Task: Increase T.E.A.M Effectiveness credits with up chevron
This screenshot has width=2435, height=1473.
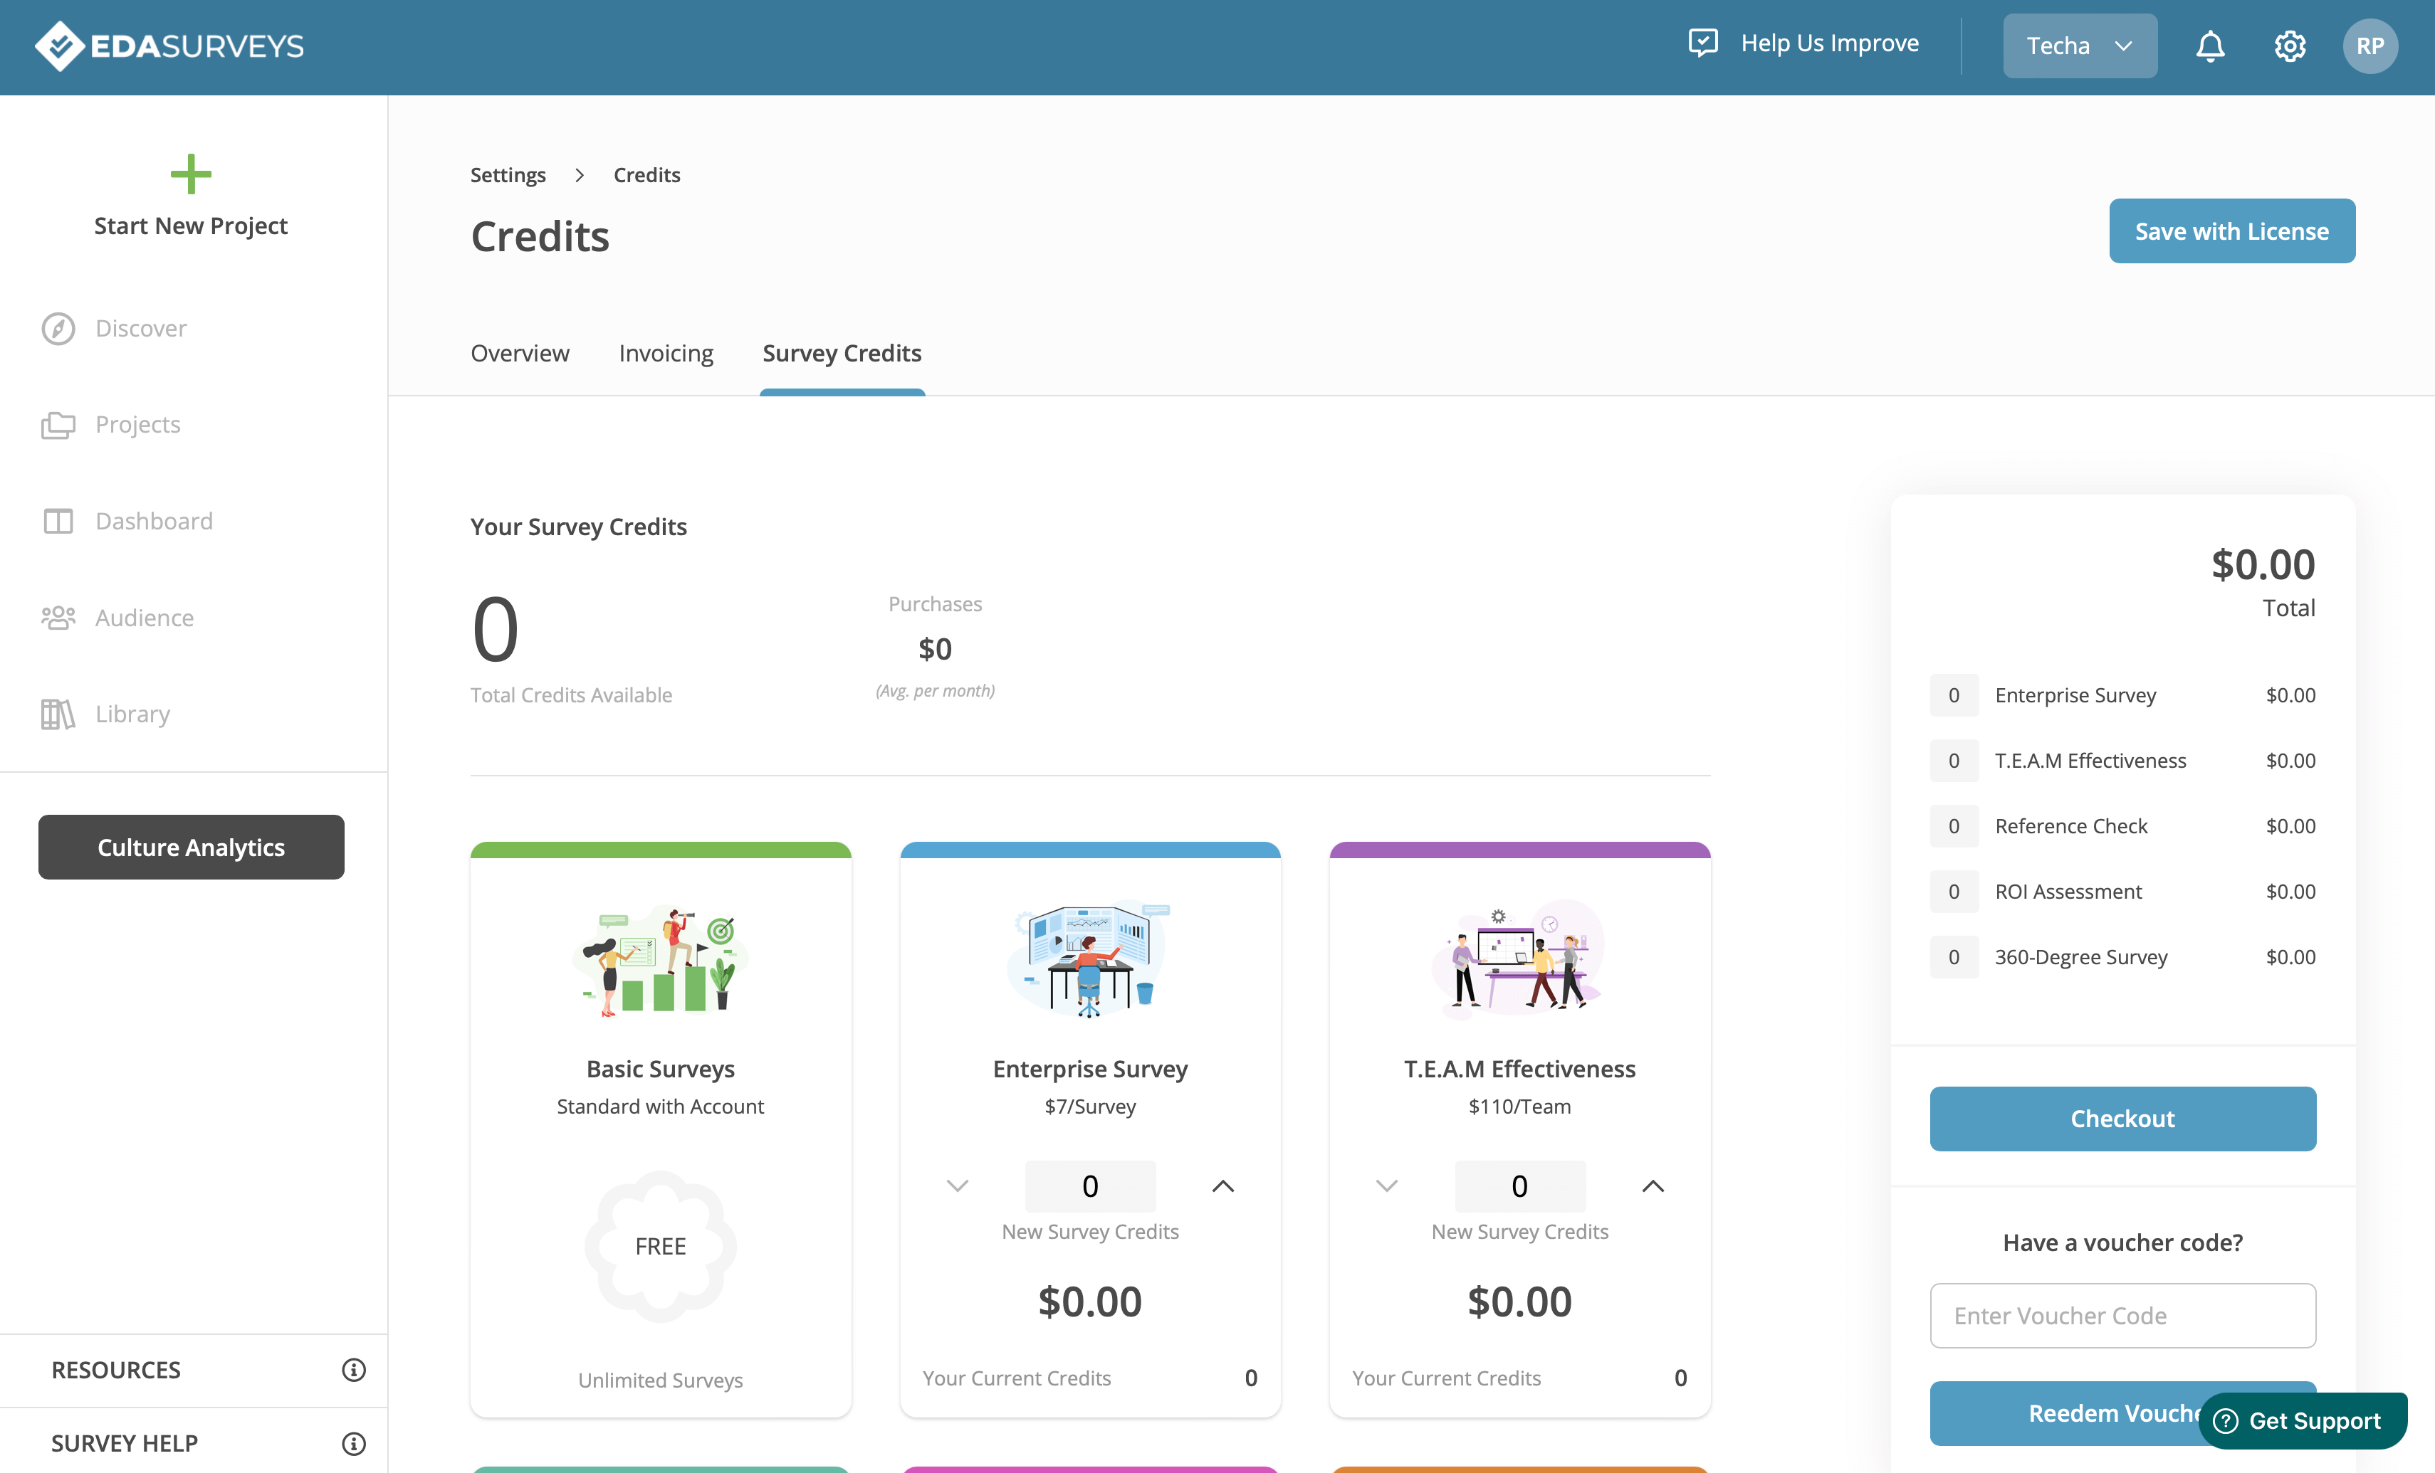Action: pyautogui.click(x=1653, y=1186)
